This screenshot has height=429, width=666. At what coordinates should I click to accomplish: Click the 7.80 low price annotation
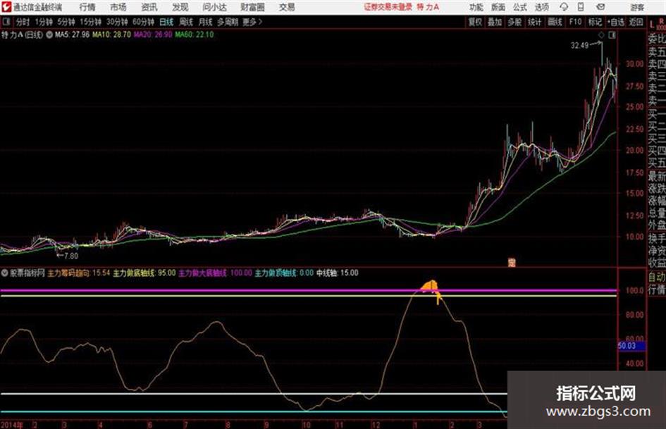point(71,256)
